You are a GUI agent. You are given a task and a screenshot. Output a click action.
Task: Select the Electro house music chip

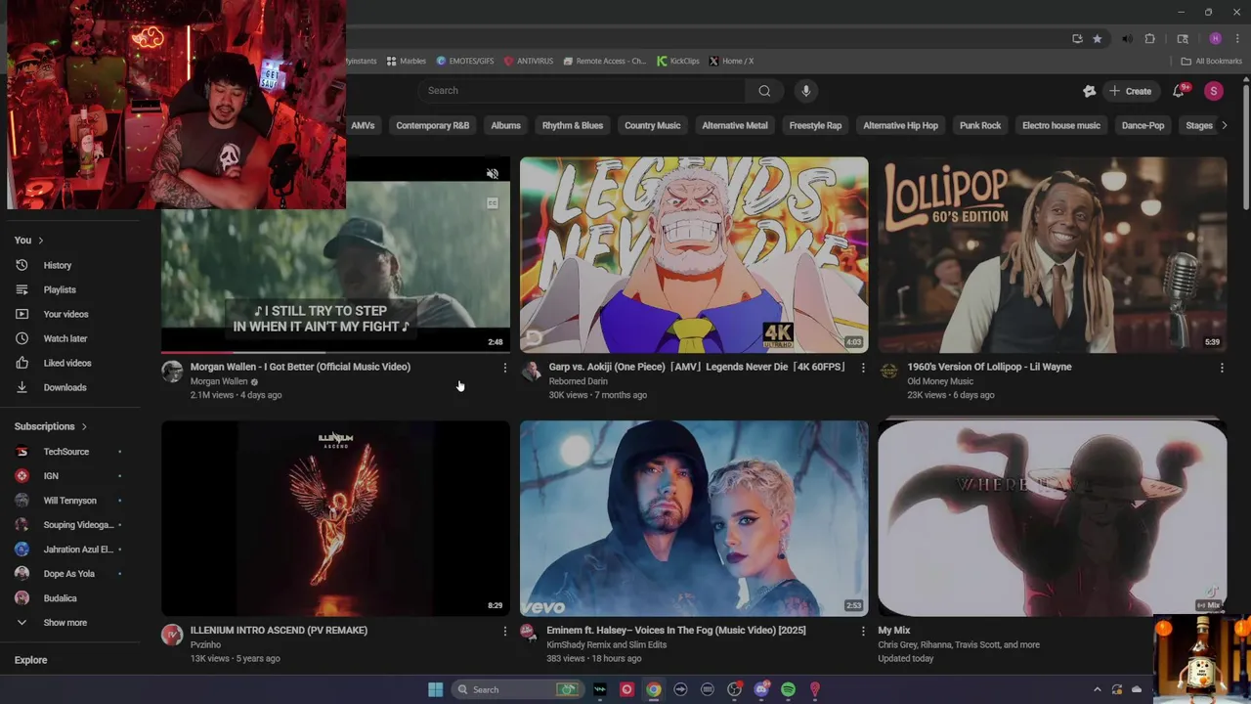1060,125
